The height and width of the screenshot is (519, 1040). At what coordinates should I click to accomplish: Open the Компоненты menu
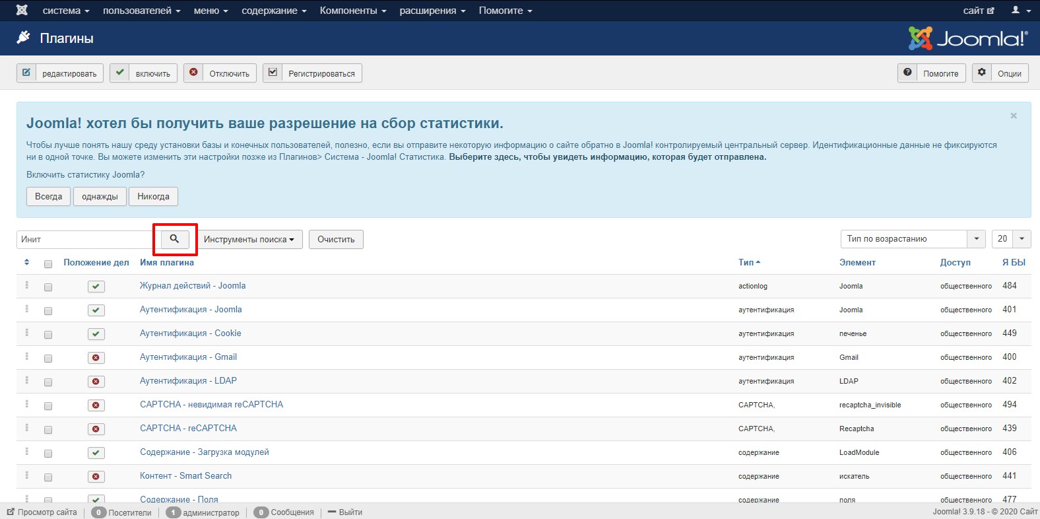point(353,11)
